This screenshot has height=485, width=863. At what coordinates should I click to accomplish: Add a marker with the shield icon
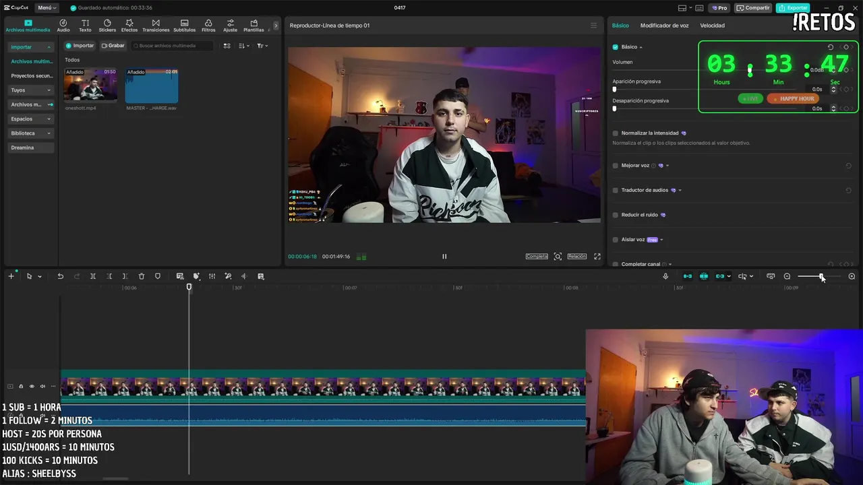(x=158, y=276)
